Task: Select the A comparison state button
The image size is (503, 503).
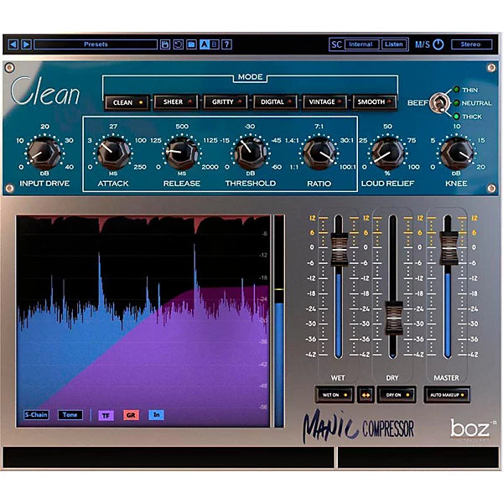Action: (x=204, y=44)
